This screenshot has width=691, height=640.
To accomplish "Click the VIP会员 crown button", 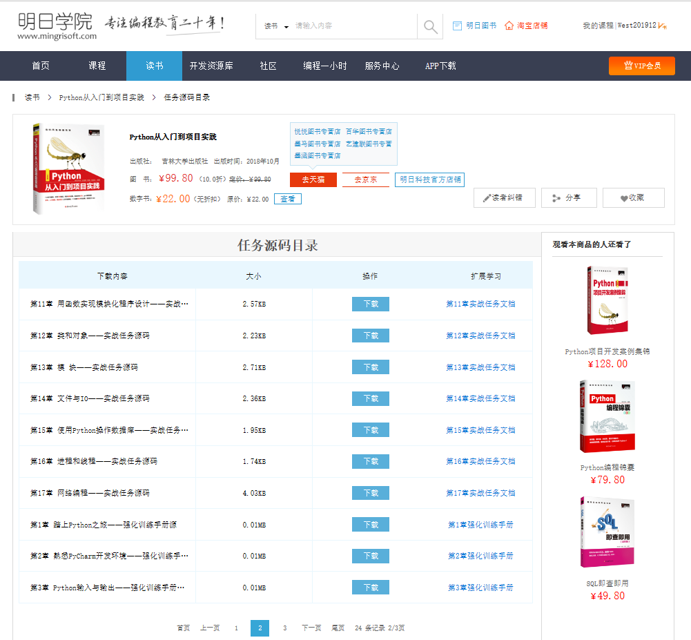I will click(x=642, y=66).
